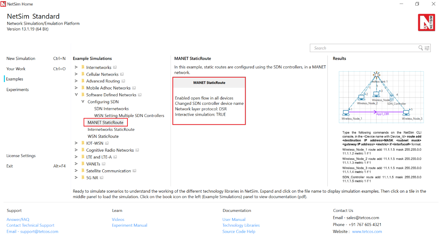Click the Advanced Routing folder icon

pos(83,81)
